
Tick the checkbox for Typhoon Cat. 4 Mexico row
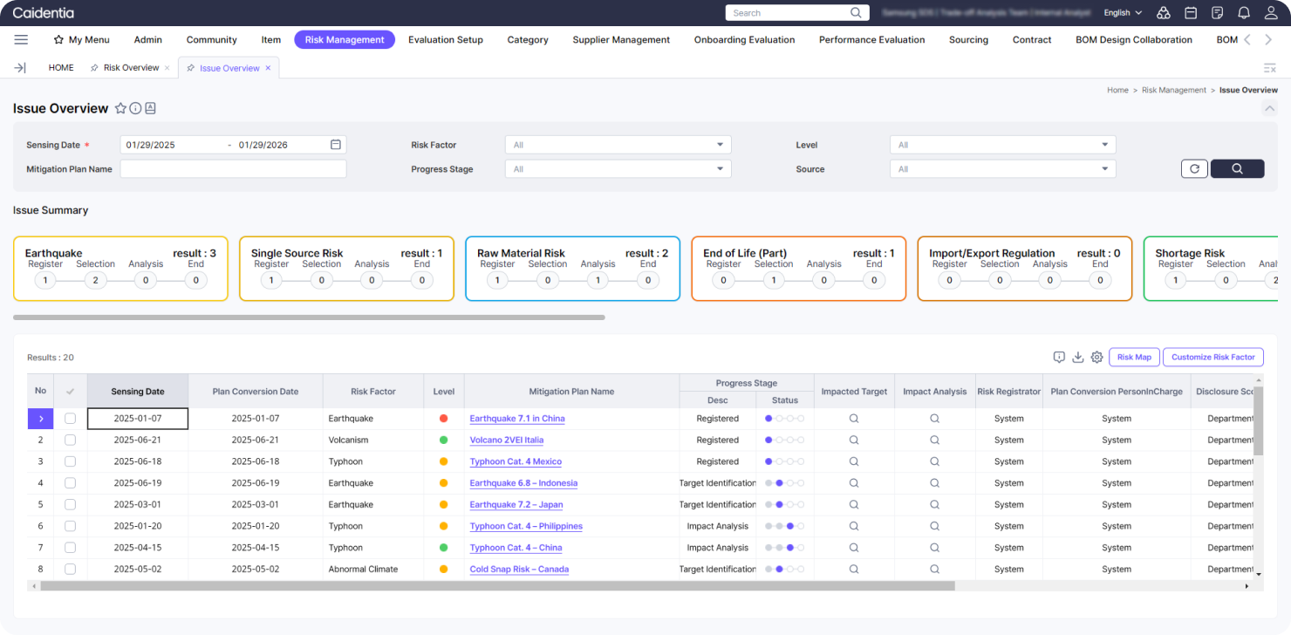[70, 461]
